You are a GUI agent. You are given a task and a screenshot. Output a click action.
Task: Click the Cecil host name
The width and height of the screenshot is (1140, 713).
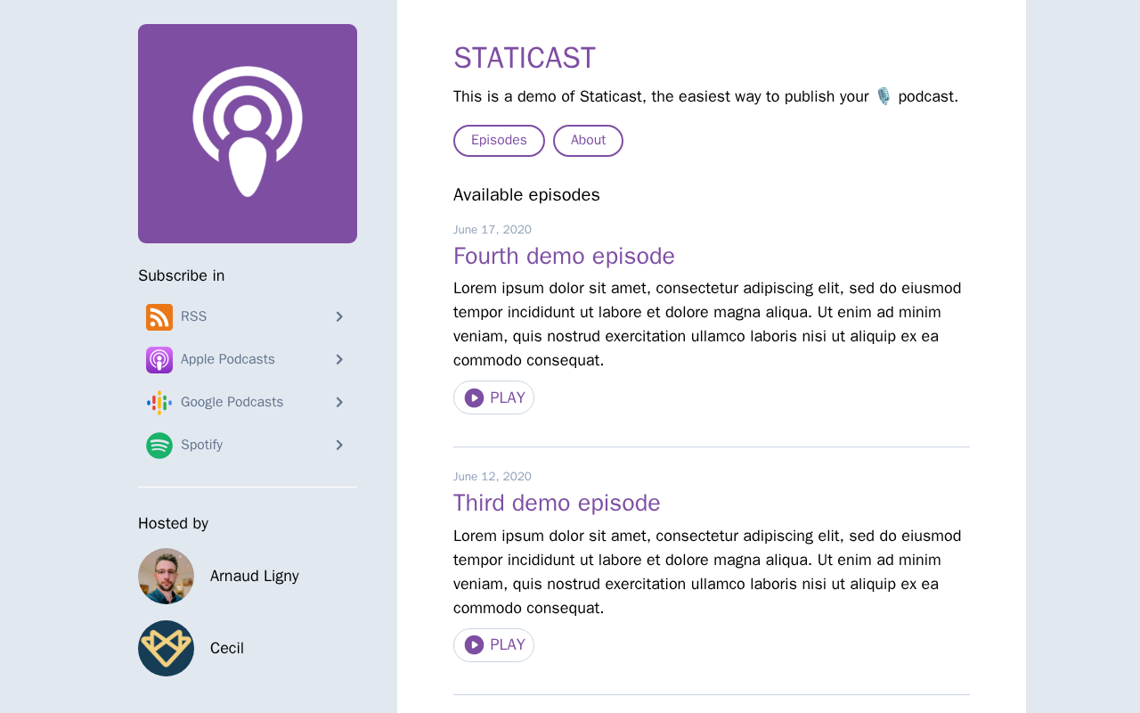[227, 648]
